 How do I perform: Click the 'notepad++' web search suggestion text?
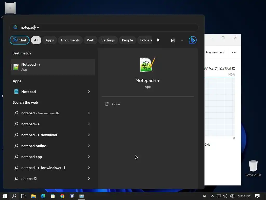[30, 124]
